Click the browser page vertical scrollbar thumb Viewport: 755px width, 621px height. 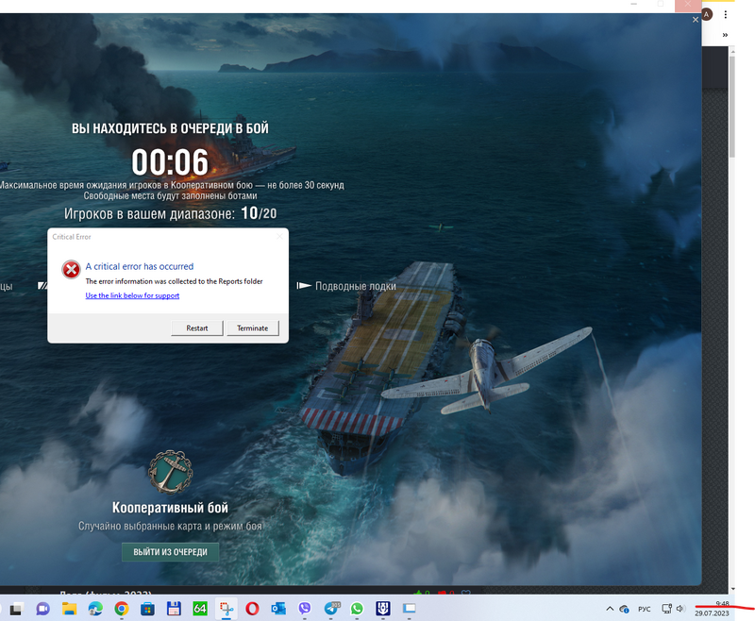(x=732, y=107)
